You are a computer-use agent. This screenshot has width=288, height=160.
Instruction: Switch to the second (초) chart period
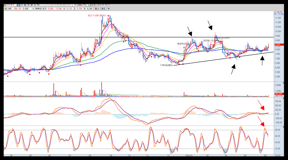coord(35,5)
